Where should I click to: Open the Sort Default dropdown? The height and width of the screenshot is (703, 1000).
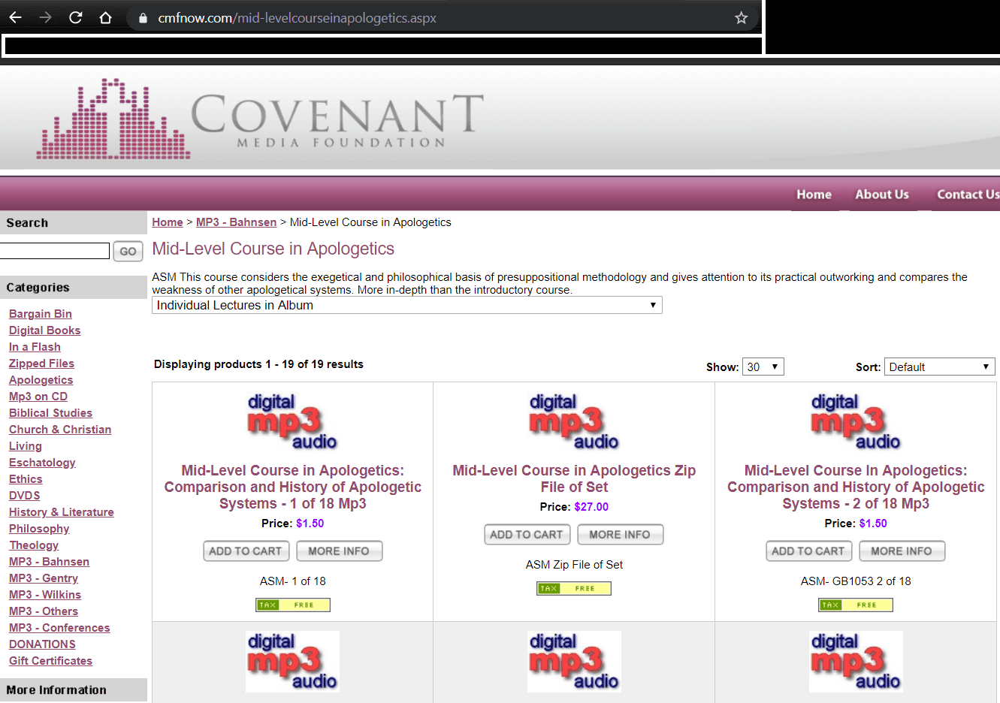(x=938, y=367)
